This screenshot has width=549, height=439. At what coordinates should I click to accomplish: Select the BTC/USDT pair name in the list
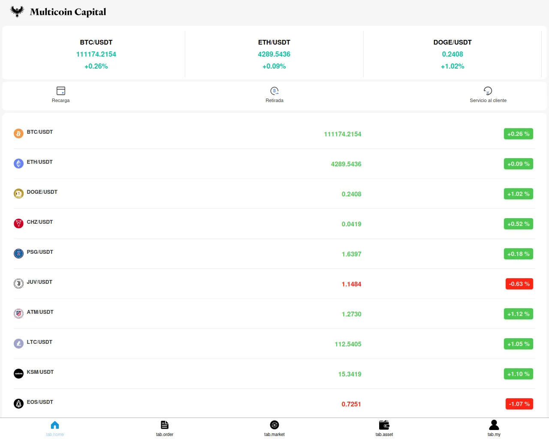point(40,132)
